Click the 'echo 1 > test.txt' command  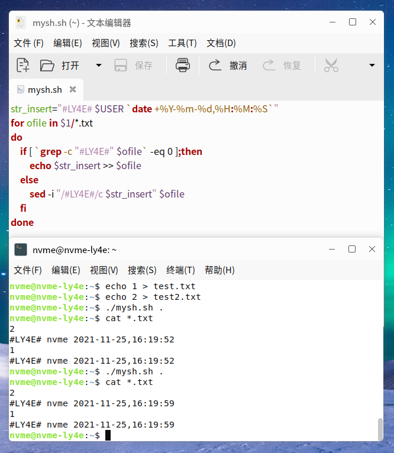(x=150, y=286)
